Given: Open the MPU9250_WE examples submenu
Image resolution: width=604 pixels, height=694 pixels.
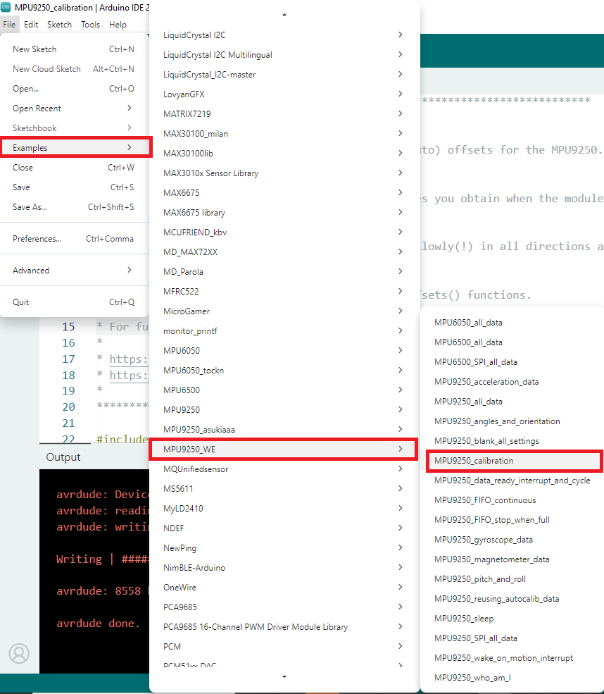Looking at the screenshot, I should click(x=283, y=449).
